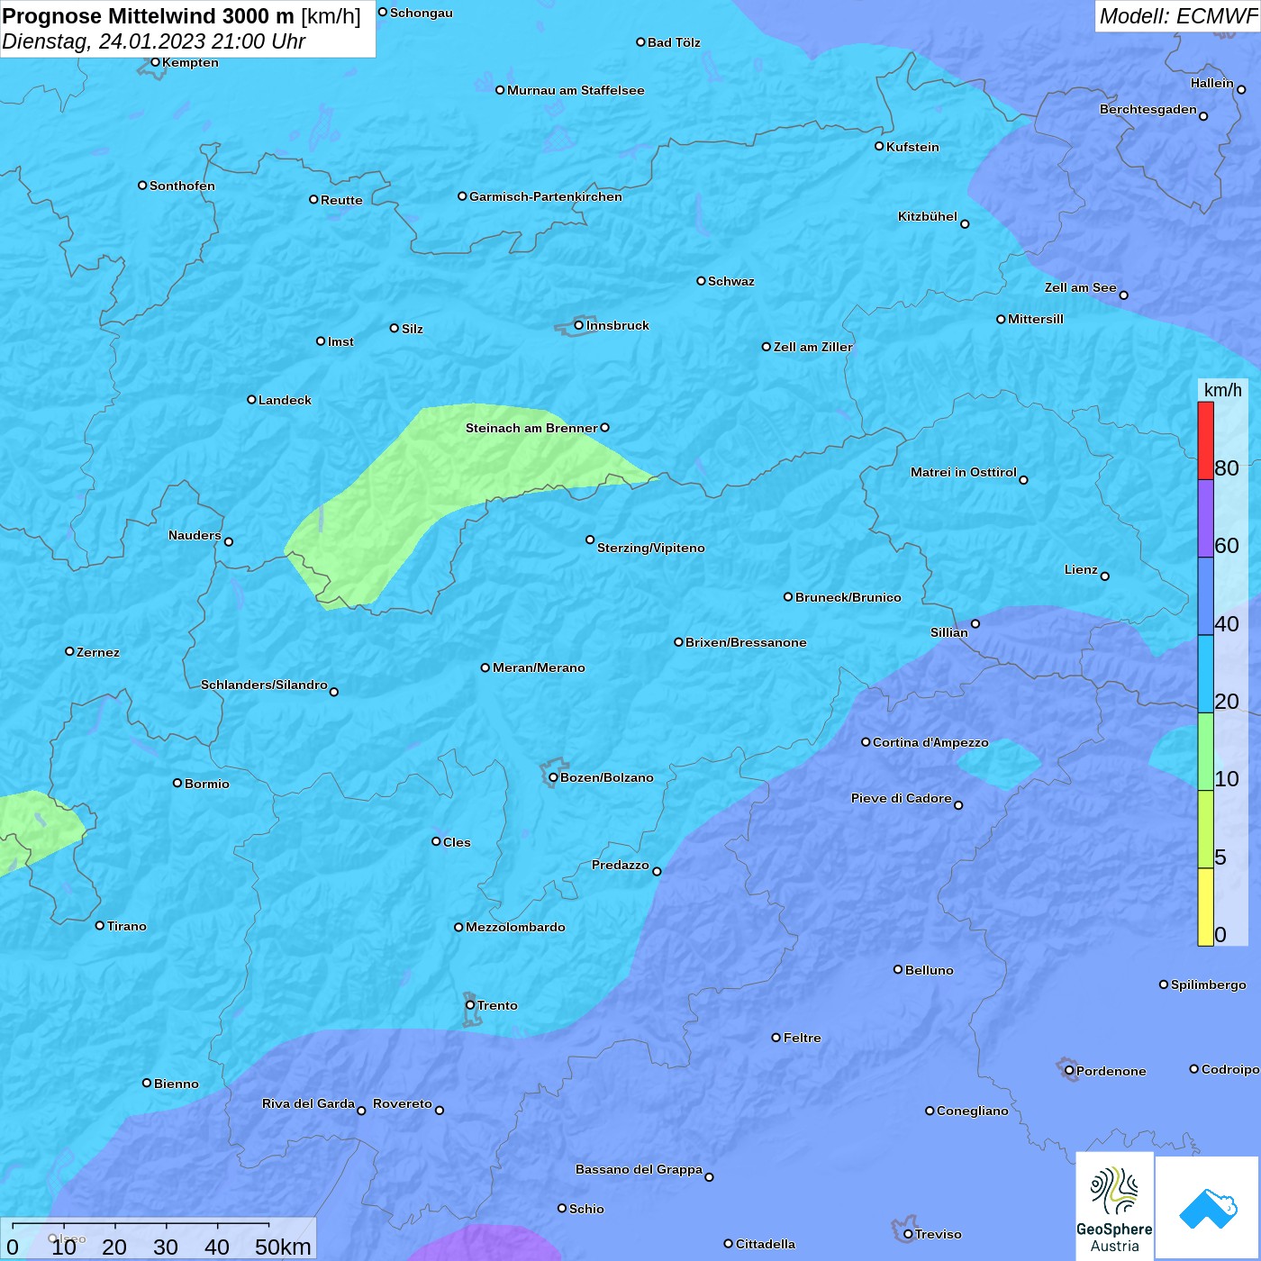Click the 'Matrei in Osttirol' label

pyautogui.click(x=964, y=472)
